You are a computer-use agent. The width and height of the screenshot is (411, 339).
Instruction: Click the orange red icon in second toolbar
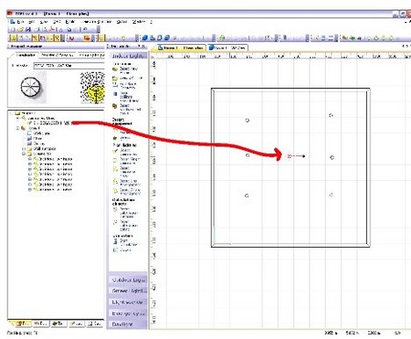(87, 38)
